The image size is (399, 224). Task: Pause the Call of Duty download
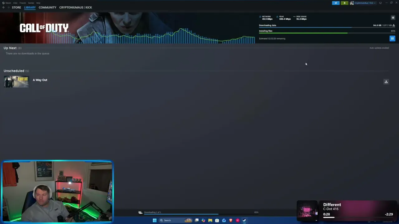pyautogui.click(x=392, y=39)
